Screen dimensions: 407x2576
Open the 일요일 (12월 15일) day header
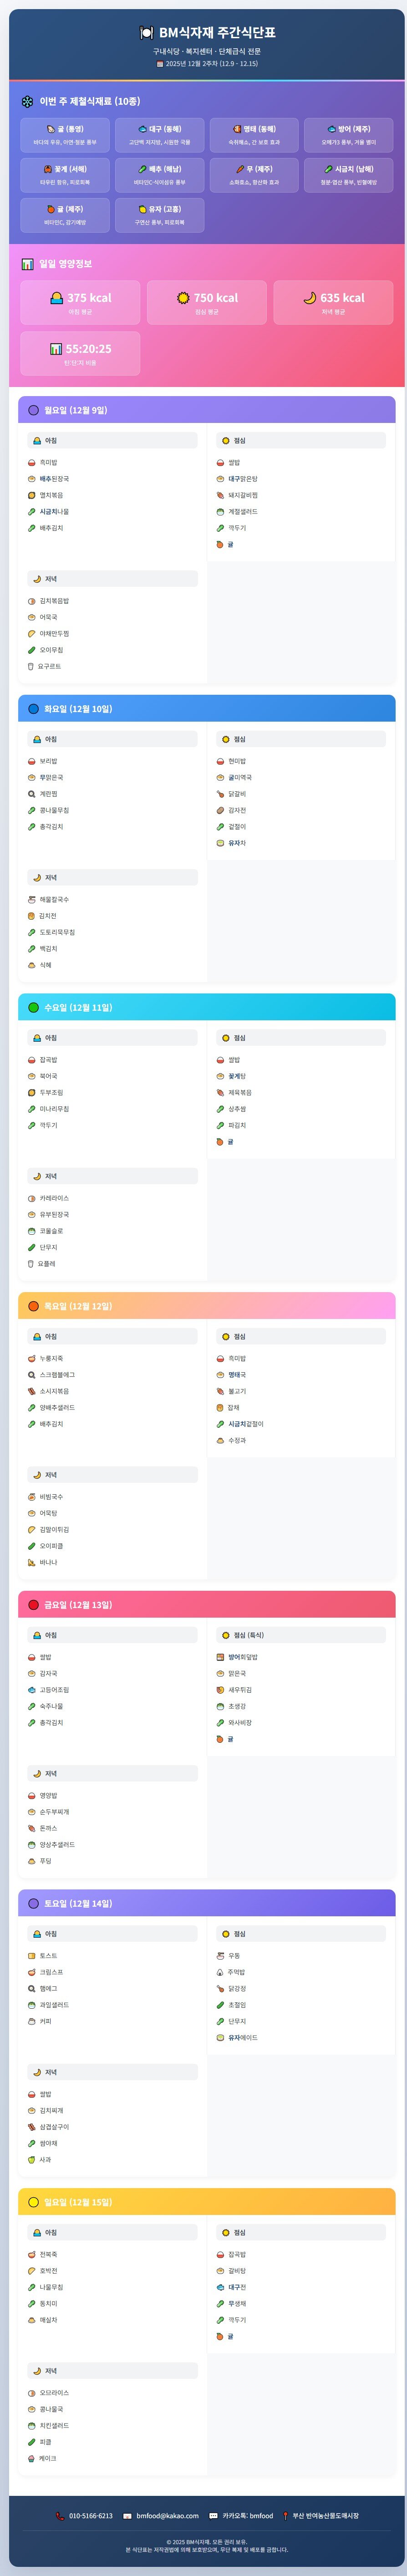pos(207,2202)
